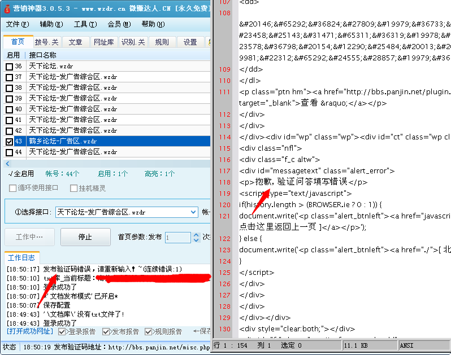
Task: Click log entry 没有txt文件了
Action: (x=66, y=314)
